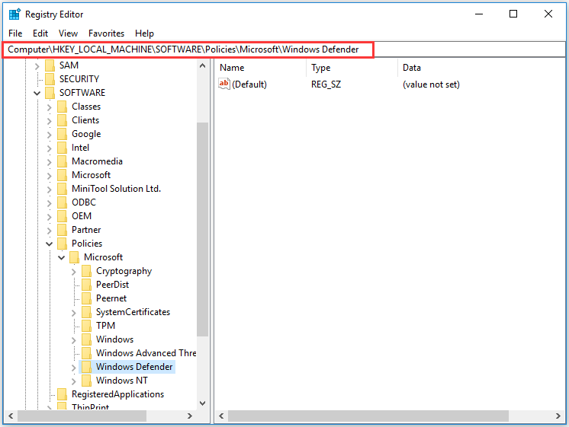Expand the ODBC key
This screenshot has height=427, width=569.
tap(50, 203)
